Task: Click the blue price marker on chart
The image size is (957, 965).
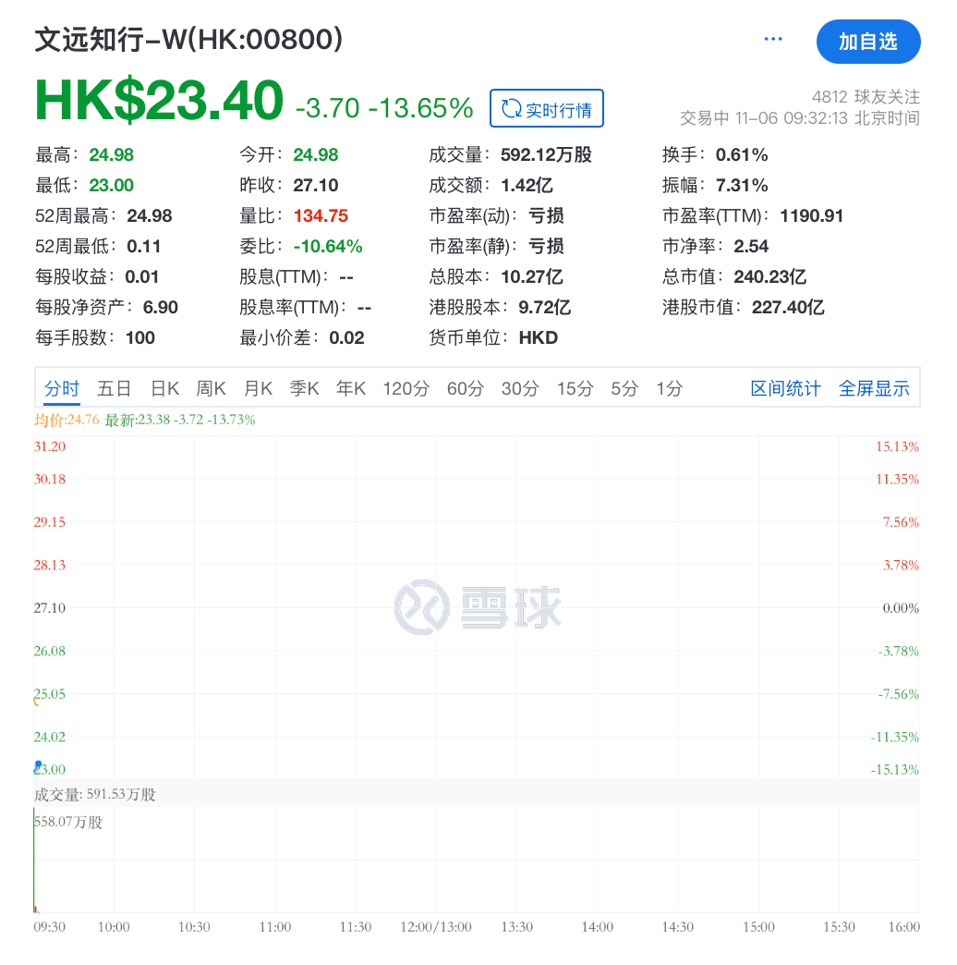Action: coord(38,765)
